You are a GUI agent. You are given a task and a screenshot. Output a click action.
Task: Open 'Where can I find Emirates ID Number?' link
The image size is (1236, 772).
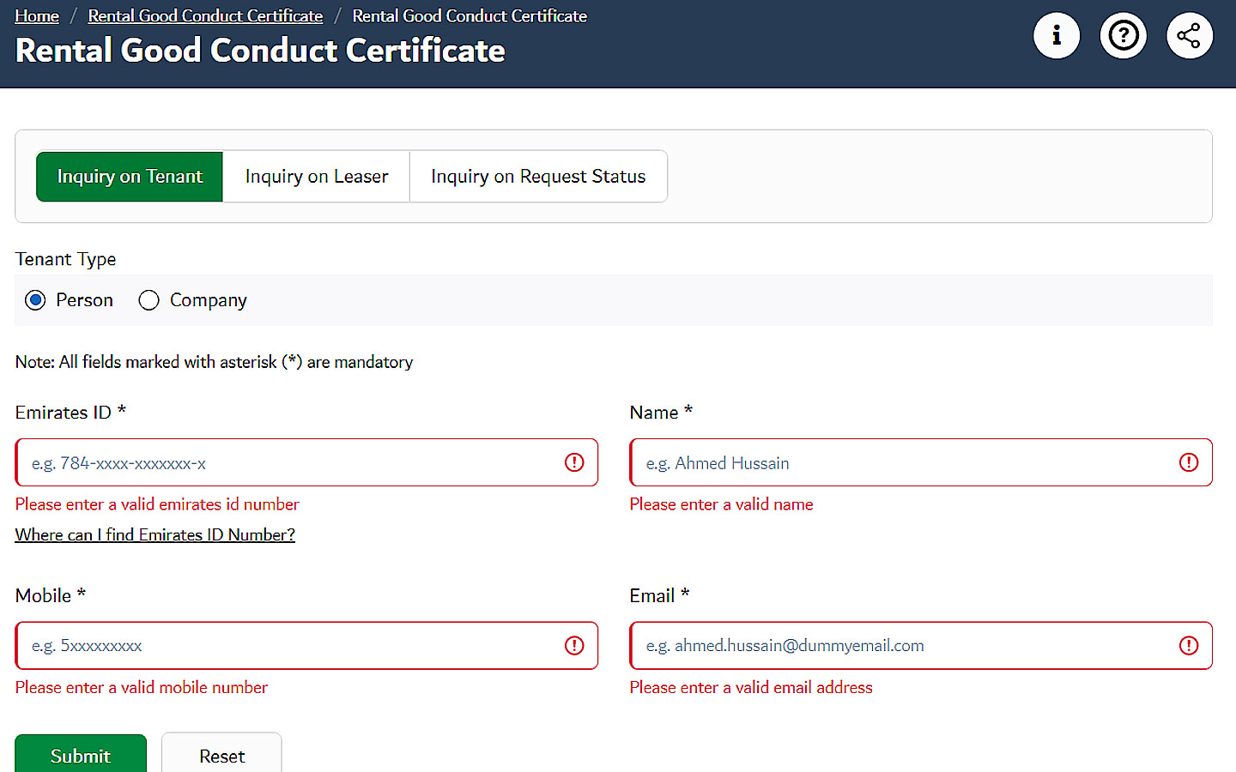154,534
